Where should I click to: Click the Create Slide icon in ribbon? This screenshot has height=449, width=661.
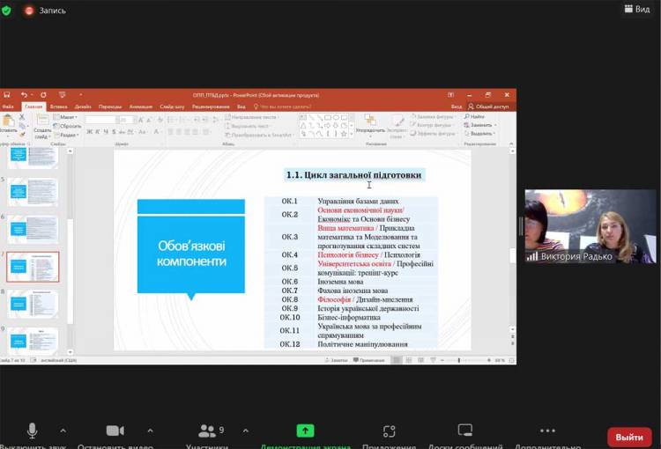(42, 123)
